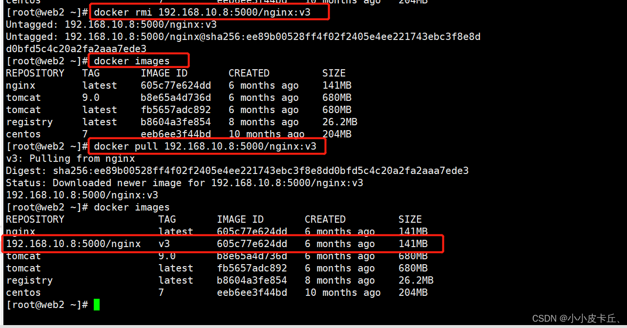This screenshot has height=328, width=627.
Task: Select 680MB of tomcat 9.0 row after docker pull
Action: [413, 256]
